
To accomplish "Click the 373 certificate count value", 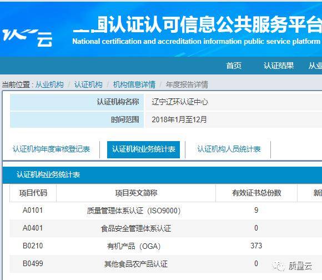I will [x=256, y=246].
